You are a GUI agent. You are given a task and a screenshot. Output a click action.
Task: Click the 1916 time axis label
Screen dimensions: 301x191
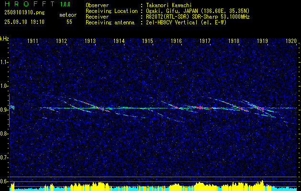pyautogui.click(x=177, y=41)
